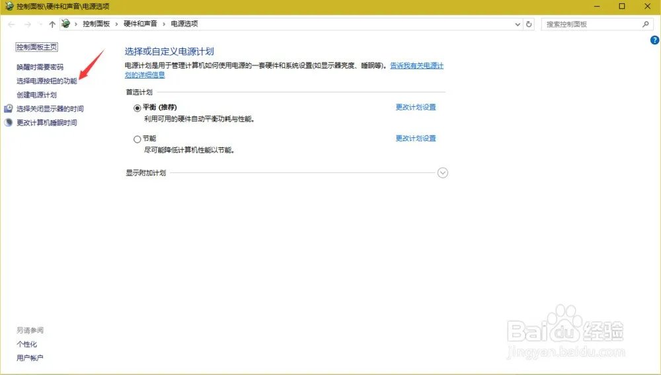Maximize the Power Options window
Viewport: 661px width, 375px height.
click(622, 7)
